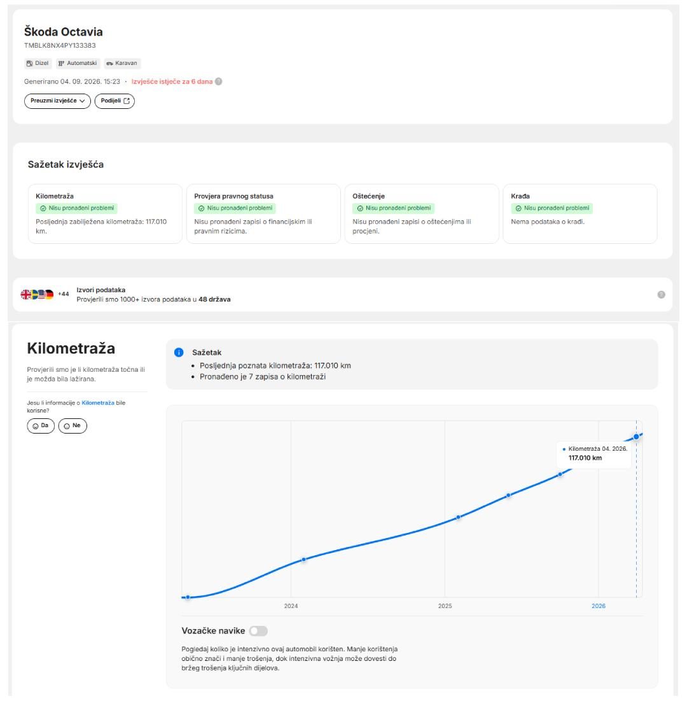Select the Oštećenje summary card

(422, 214)
